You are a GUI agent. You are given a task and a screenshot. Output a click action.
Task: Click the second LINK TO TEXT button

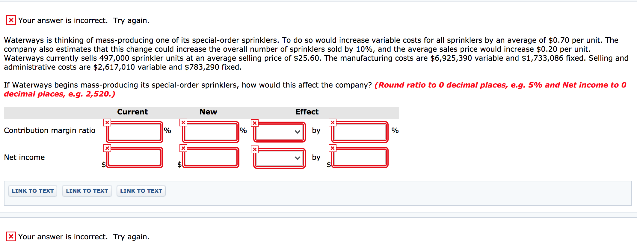pyautogui.click(x=87, y=191)
